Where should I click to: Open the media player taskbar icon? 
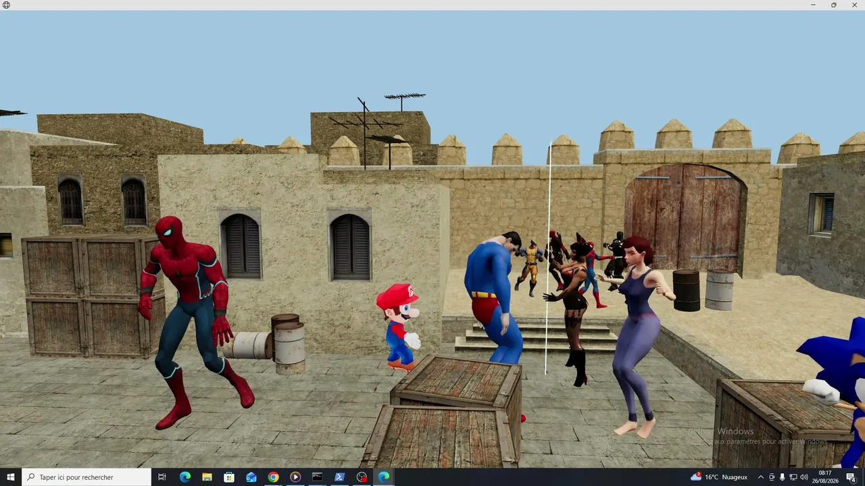295,477
